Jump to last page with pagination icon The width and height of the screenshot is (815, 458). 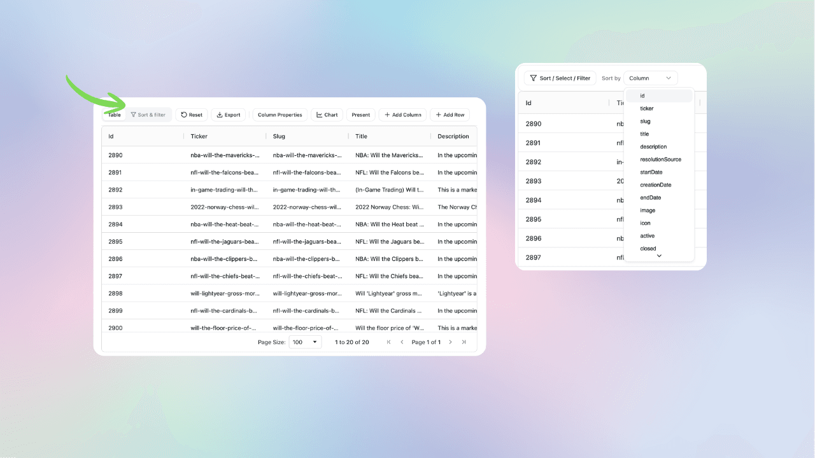coord(464,342)
